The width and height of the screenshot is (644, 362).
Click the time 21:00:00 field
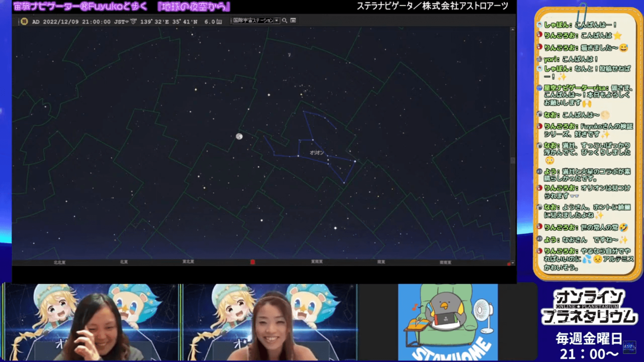96,22
